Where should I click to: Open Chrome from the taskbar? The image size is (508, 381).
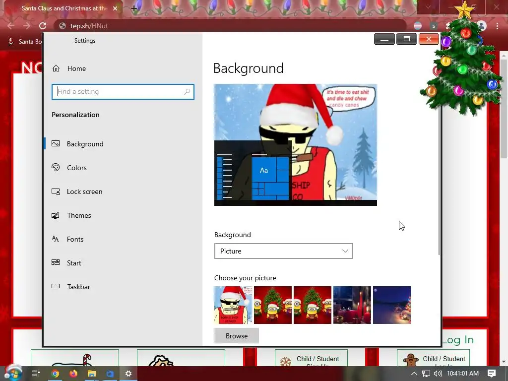click(55, 374)
